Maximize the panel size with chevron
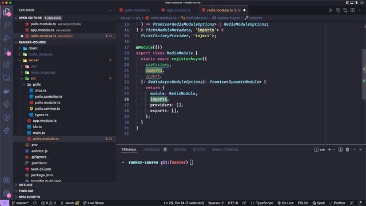This screenshot has height=206, width=366. (x=355, y=149)
